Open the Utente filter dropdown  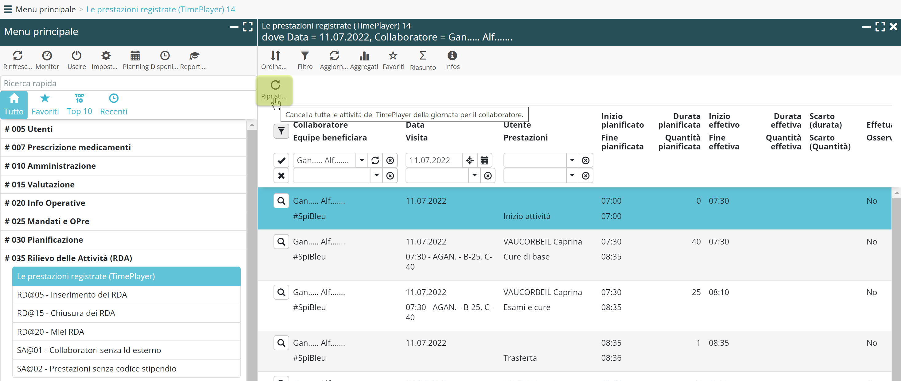tap(572, 160)
